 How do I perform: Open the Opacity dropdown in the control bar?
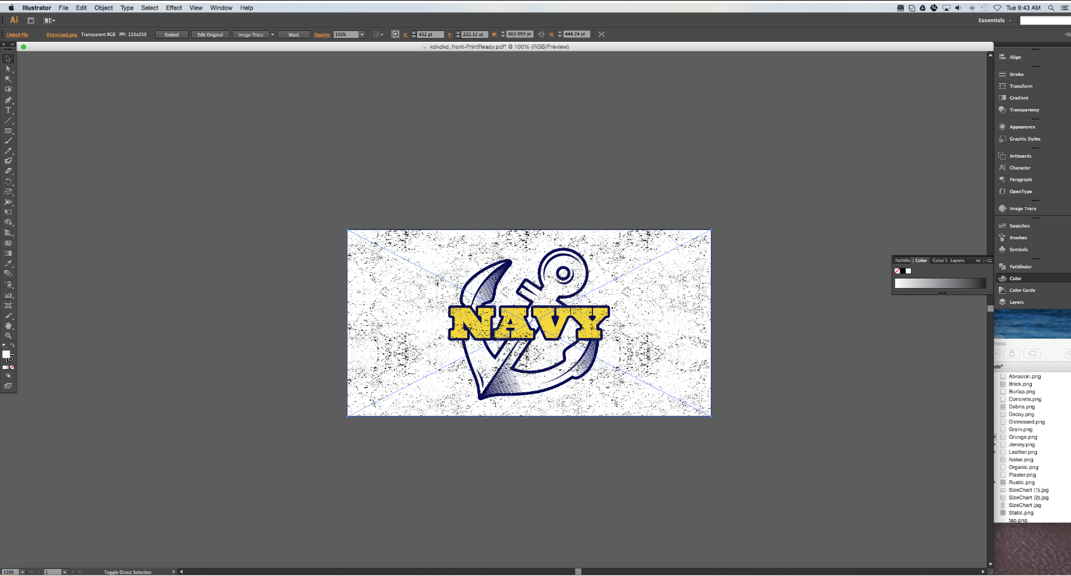click(361, 34)
